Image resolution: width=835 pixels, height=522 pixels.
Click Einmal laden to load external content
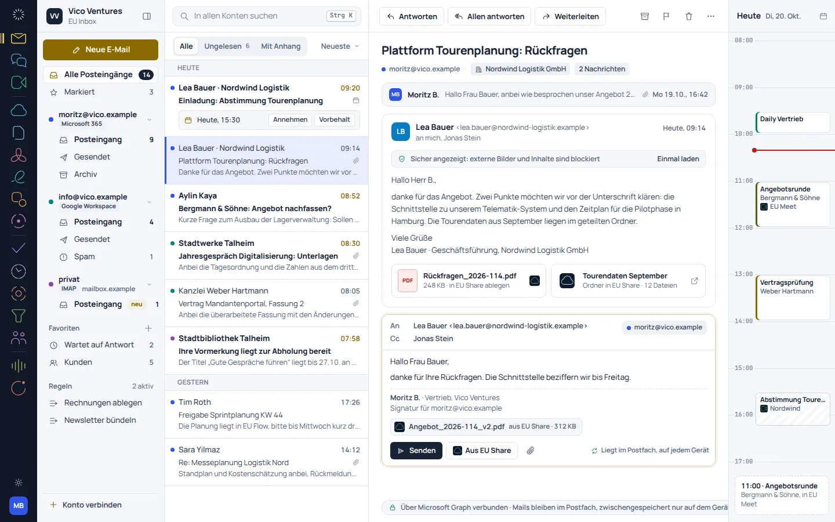678,159
